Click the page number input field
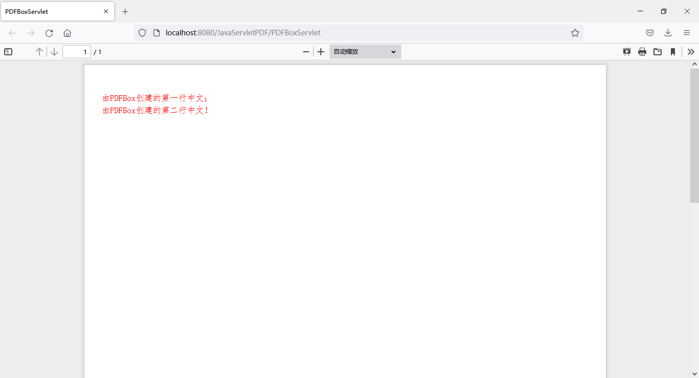Screen dimensions: 699x378 (76, 51)
